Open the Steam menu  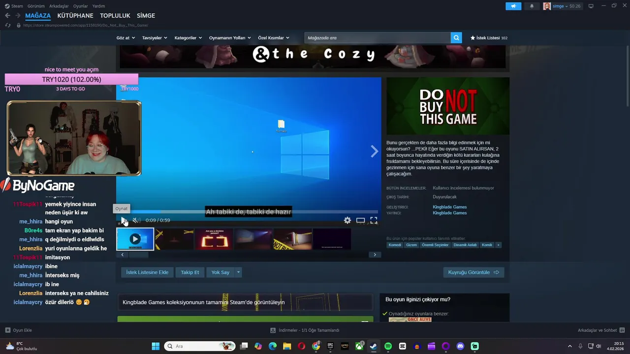click(x=14, y=6)
